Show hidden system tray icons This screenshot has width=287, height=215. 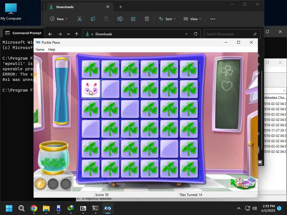tap(239, 208)
